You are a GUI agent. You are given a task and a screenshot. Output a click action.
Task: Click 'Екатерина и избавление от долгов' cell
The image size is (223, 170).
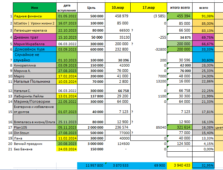(x=35, y=109)
